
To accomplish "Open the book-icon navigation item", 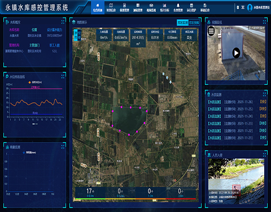I will (x=111, y=7).
